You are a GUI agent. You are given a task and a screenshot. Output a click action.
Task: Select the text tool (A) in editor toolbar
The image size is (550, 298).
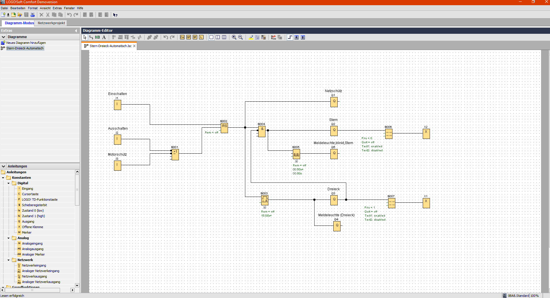click(104, 37)
